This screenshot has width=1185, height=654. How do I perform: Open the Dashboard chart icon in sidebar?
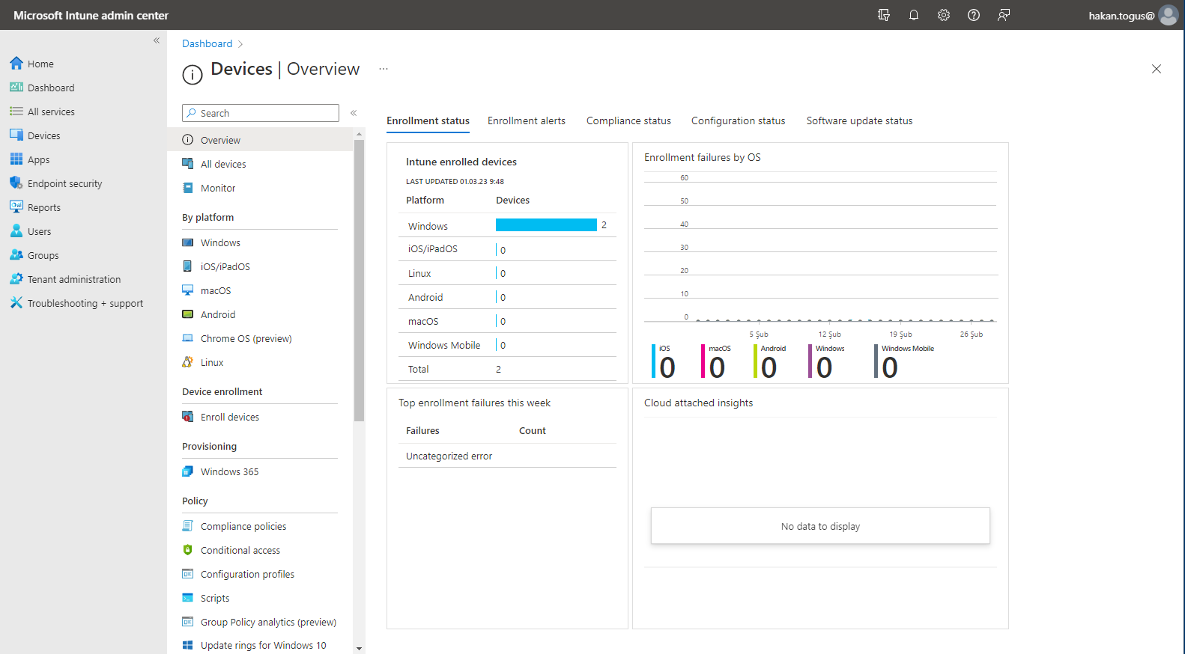click(16, 88)
